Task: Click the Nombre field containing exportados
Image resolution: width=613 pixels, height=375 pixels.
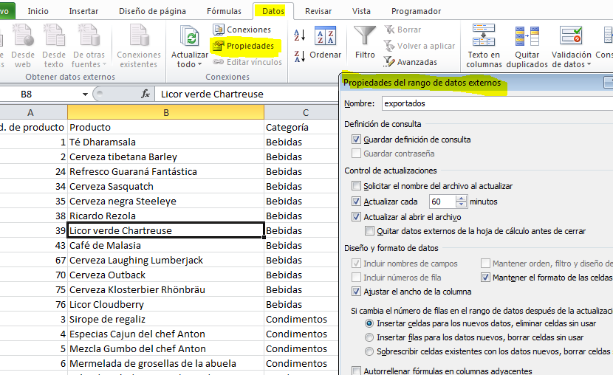Action: point(496,103)
